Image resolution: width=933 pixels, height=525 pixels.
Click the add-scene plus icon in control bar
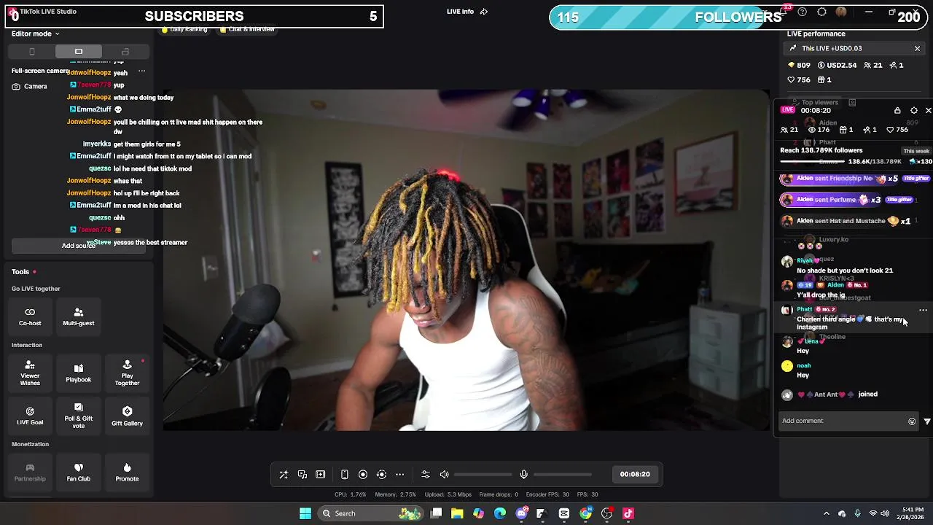[320, 475]
